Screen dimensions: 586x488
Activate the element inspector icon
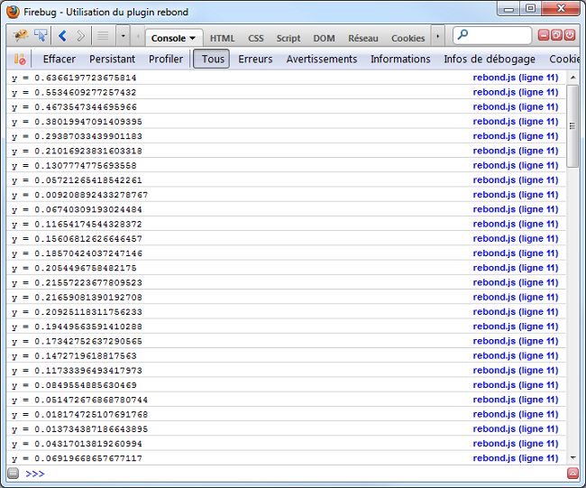pos(41,36)
